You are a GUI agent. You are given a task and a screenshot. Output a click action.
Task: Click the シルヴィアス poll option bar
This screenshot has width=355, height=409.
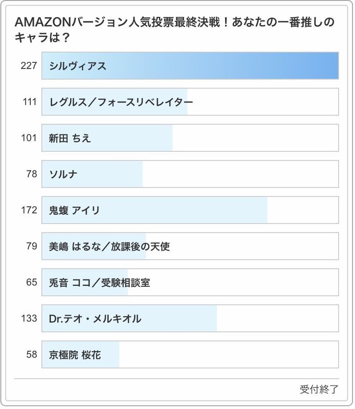[x=190, y=65]
